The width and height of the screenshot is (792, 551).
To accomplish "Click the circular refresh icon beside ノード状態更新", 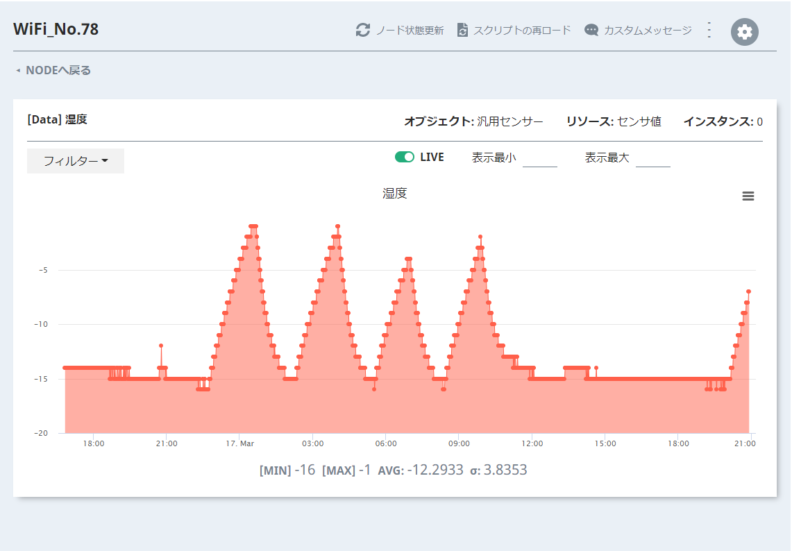I will point(363,31).
